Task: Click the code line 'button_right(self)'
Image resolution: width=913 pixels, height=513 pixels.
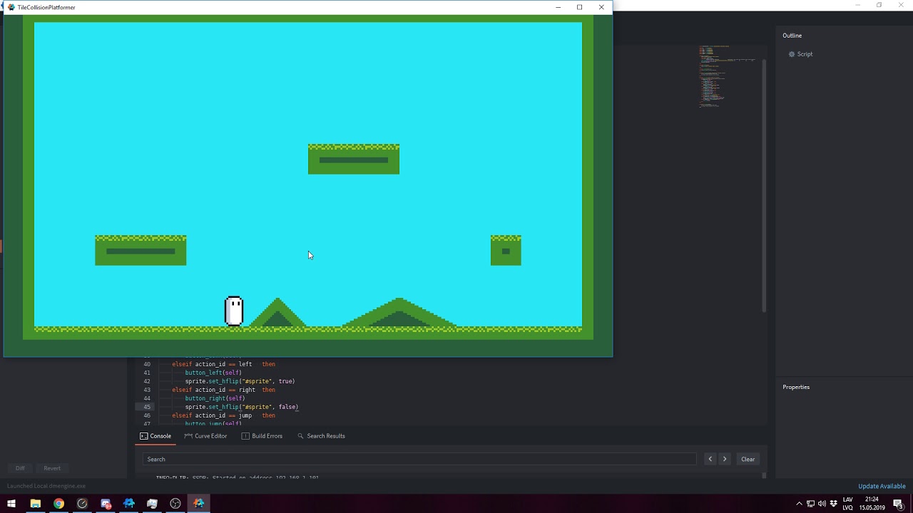Action: click(x=215, y=398)
